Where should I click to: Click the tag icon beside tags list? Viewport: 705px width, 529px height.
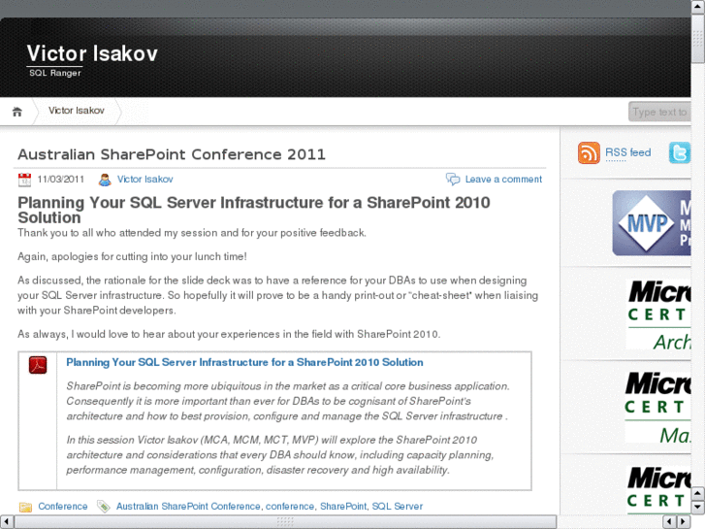[104, 507]
